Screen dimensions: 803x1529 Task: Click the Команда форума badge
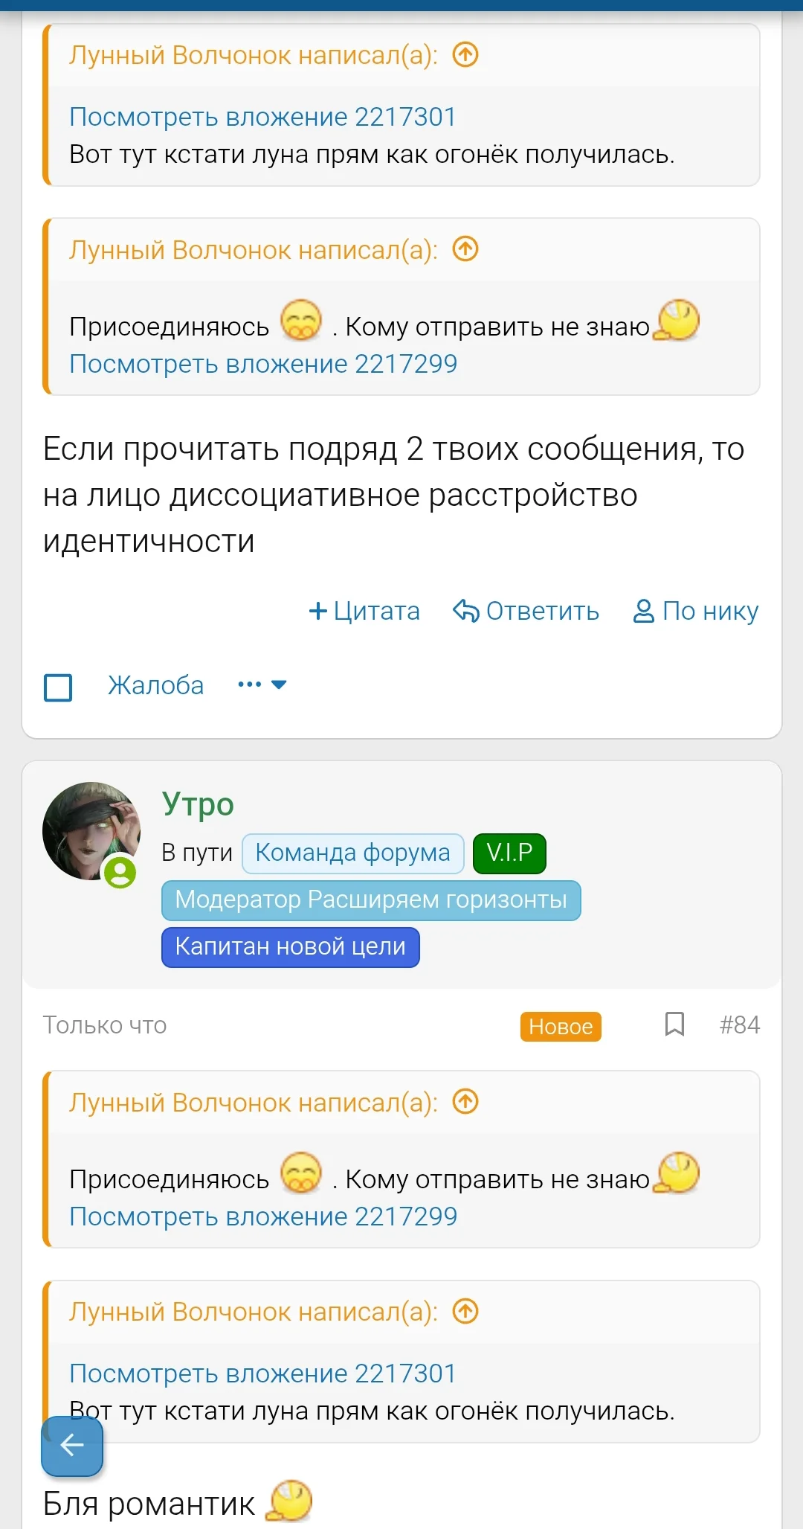click(x=352, y=853)
